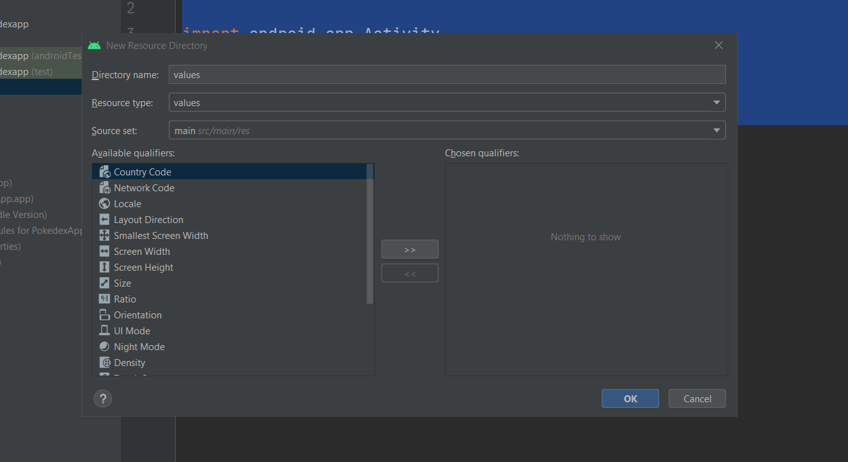
Task: Choose the Ratio qualifier entry
Action: pyautogui.click(x=125, y=299)
